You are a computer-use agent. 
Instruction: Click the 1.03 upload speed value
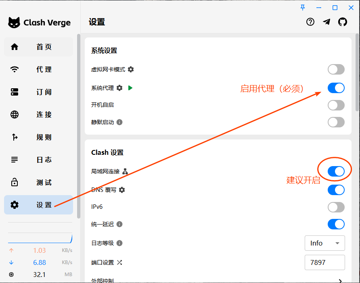(40, 250)
